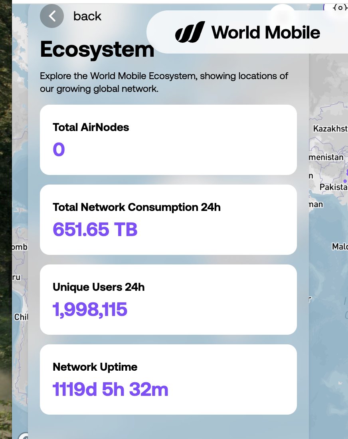Click the World Mobile logo icon
The height and width of the screenshot is (439, 348).
190,32
